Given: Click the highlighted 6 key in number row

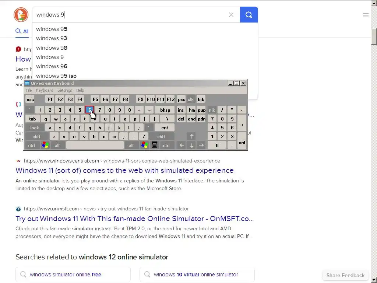Looking at the screenshot, I should pos(89,110).
